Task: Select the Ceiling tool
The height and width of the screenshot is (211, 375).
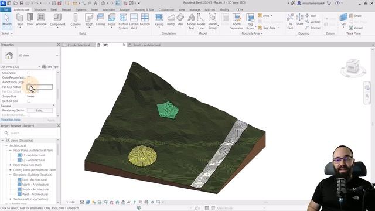Action: point(100,19)
